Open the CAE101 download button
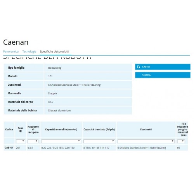The width and height of the screenshot is (194, 194). 163,67
